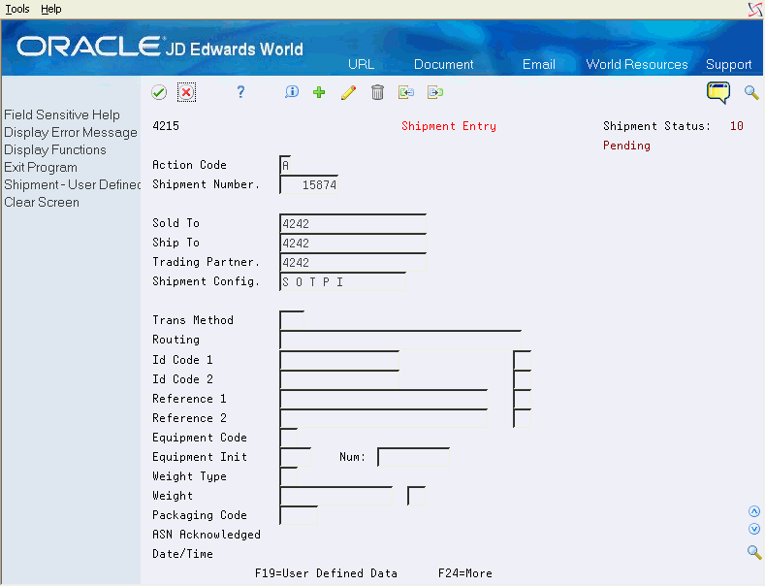Click the Packaging Code input field

(299, 516)
